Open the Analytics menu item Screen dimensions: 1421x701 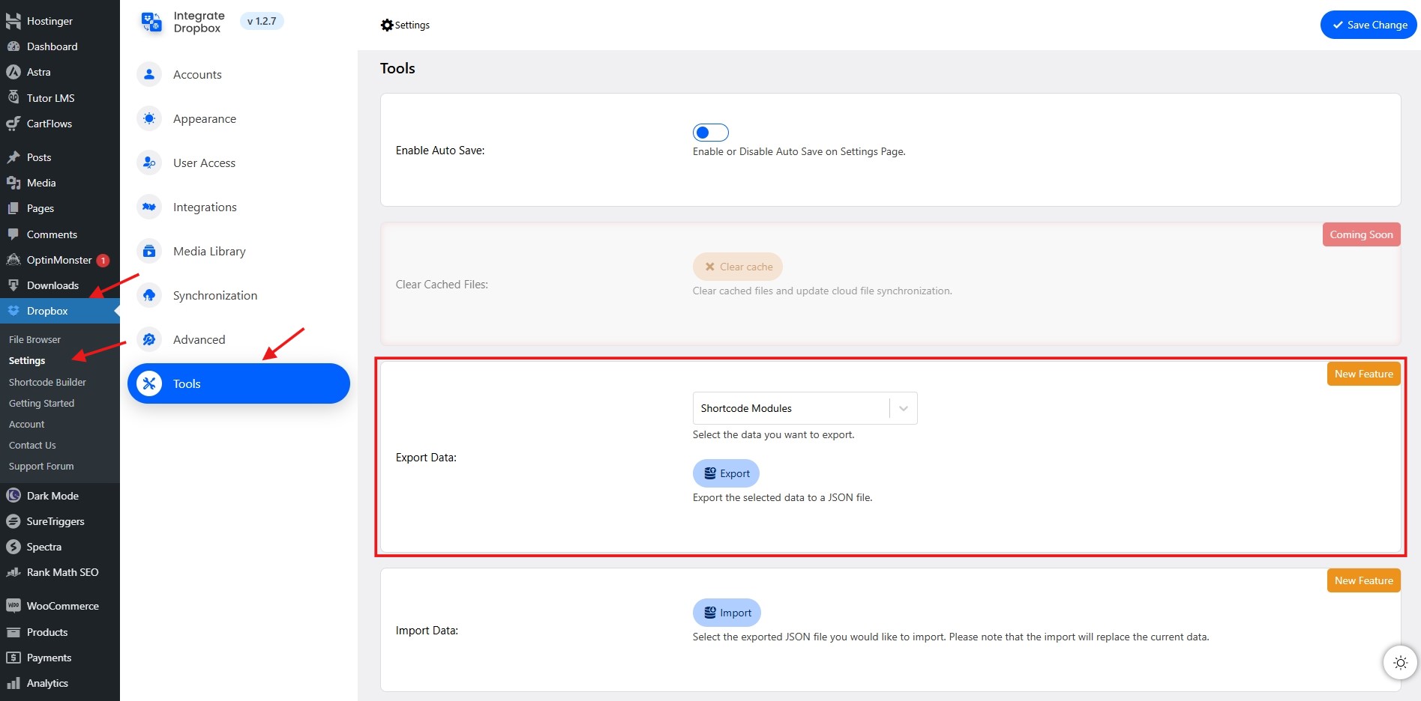(x=60, y=683)
